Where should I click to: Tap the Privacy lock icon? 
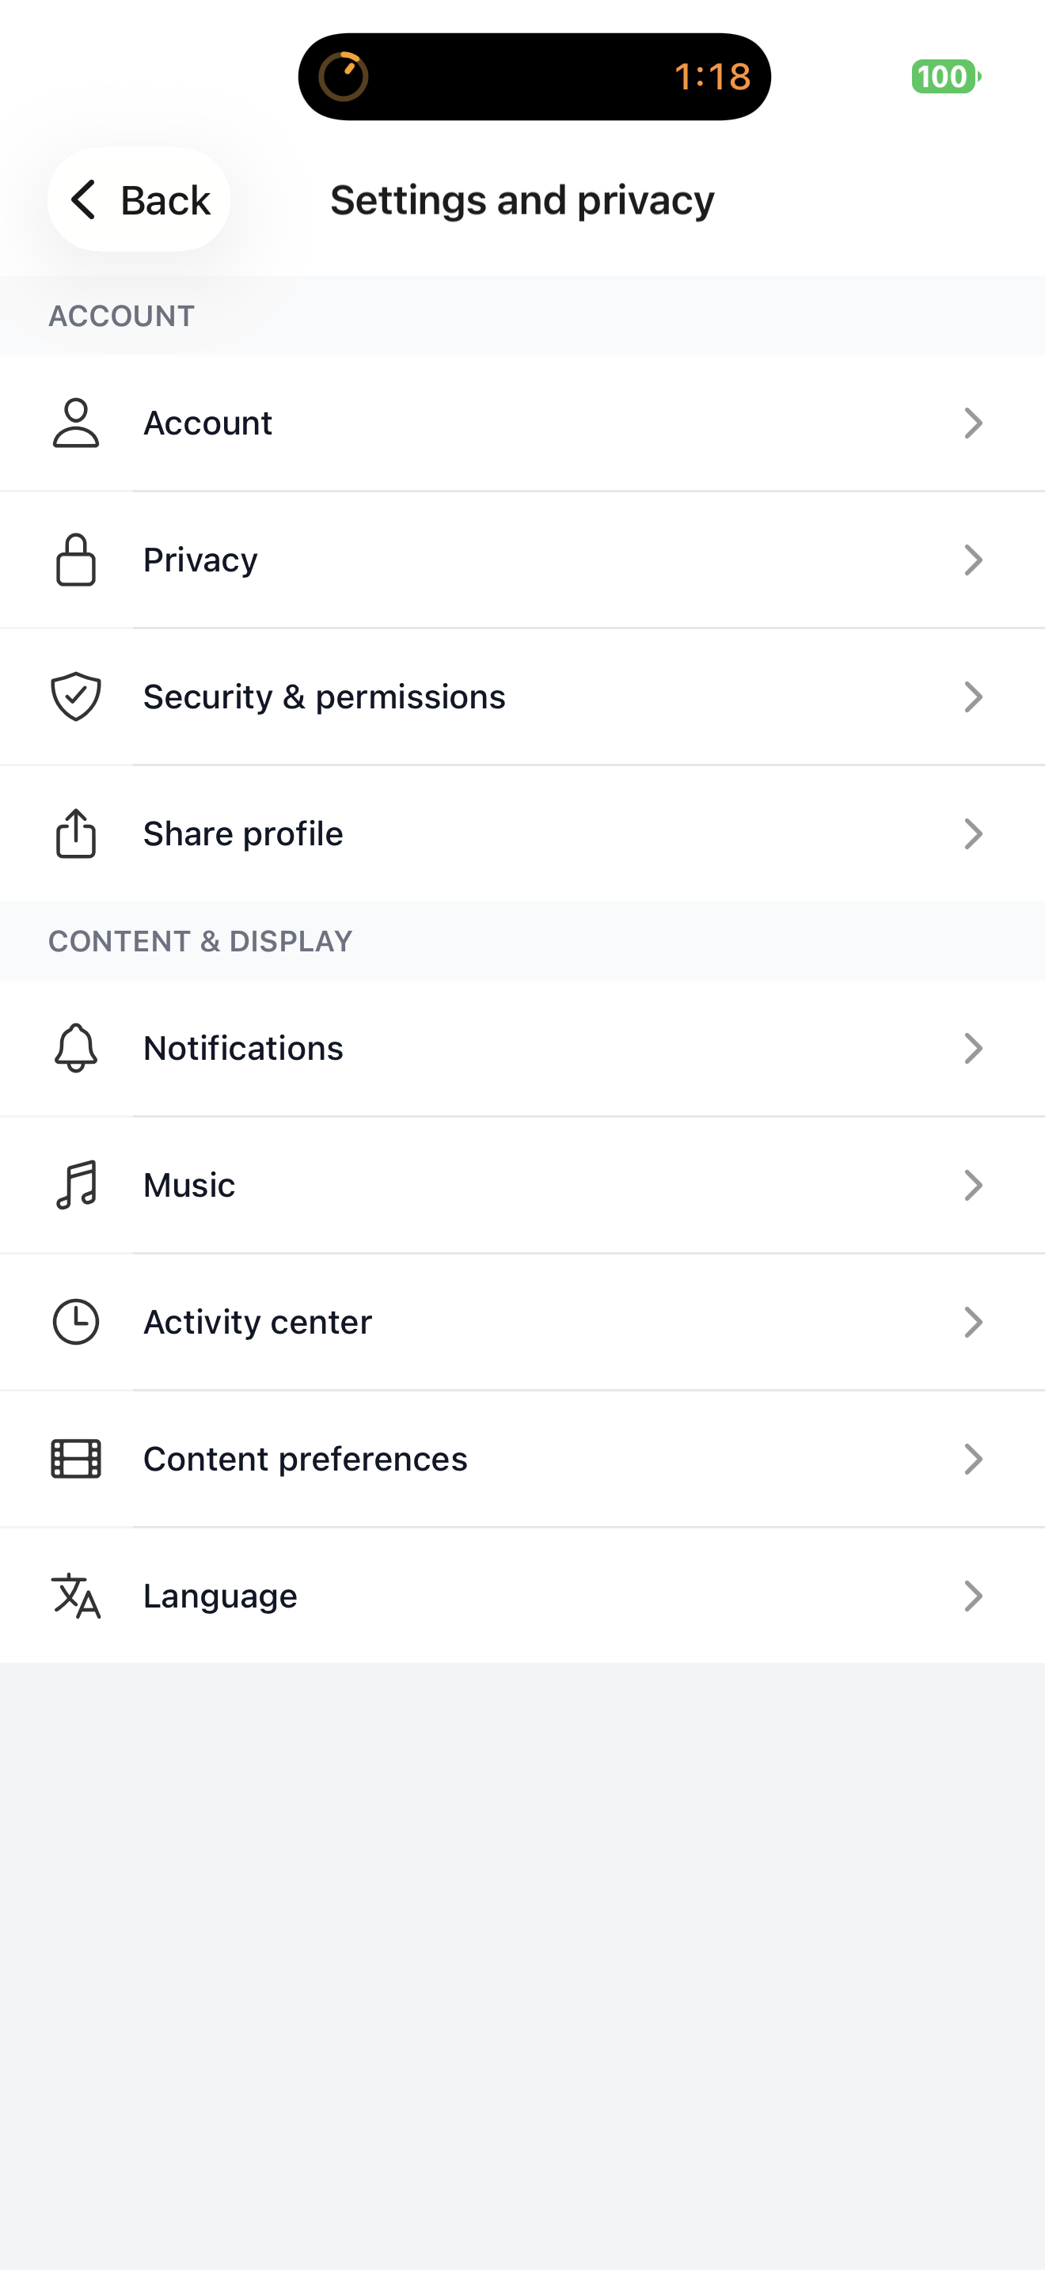coord(76,560)
